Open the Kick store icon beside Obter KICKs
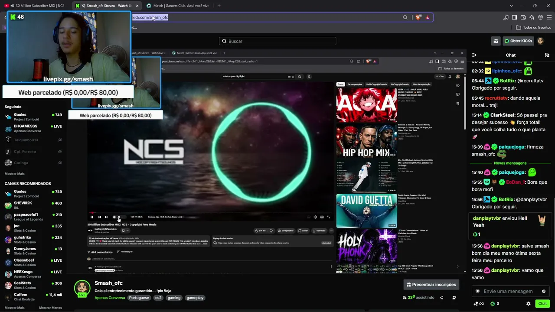This screenshot has height=312, width=555. tap(496, 41)
